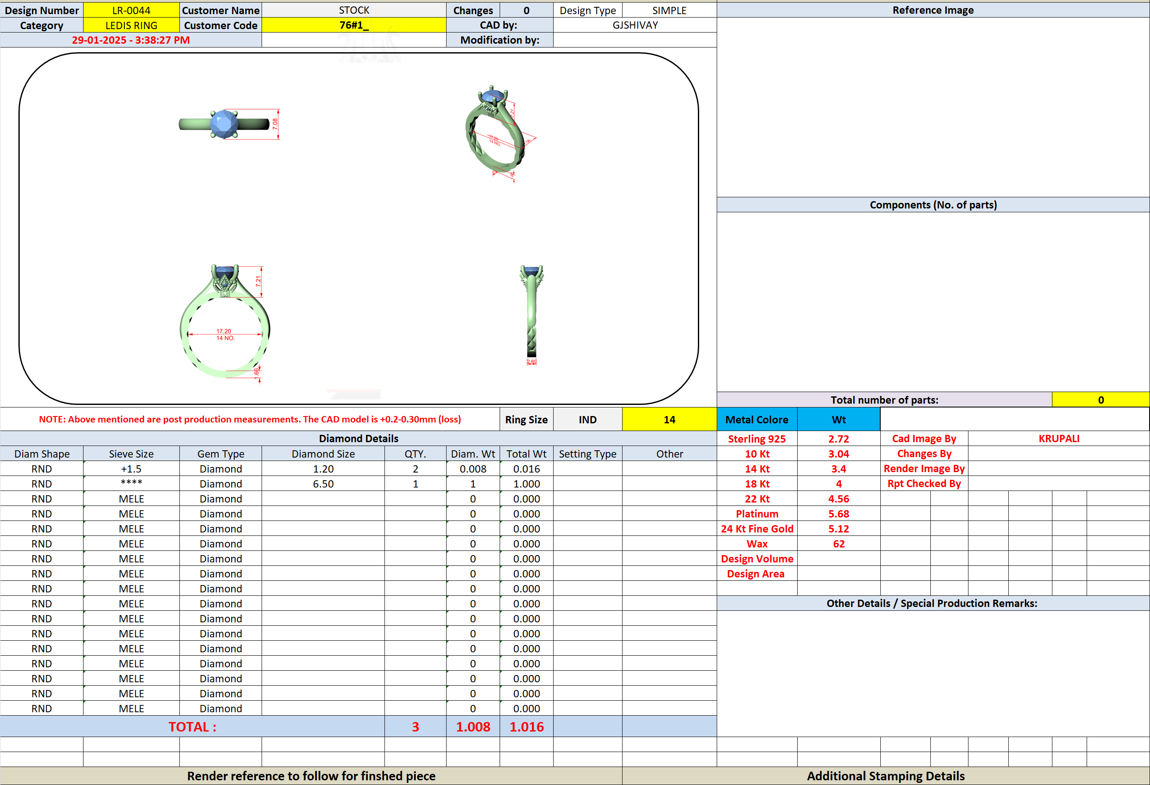Click the Sieve Size column header
The image size is (1150, 785).
pyautogui.click(x=131, y=454)
